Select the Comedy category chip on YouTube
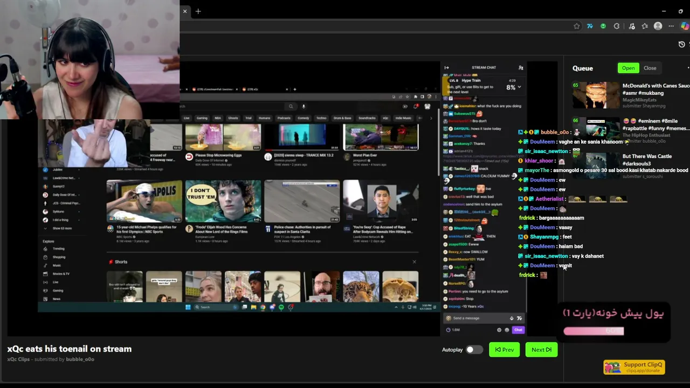 303,118
